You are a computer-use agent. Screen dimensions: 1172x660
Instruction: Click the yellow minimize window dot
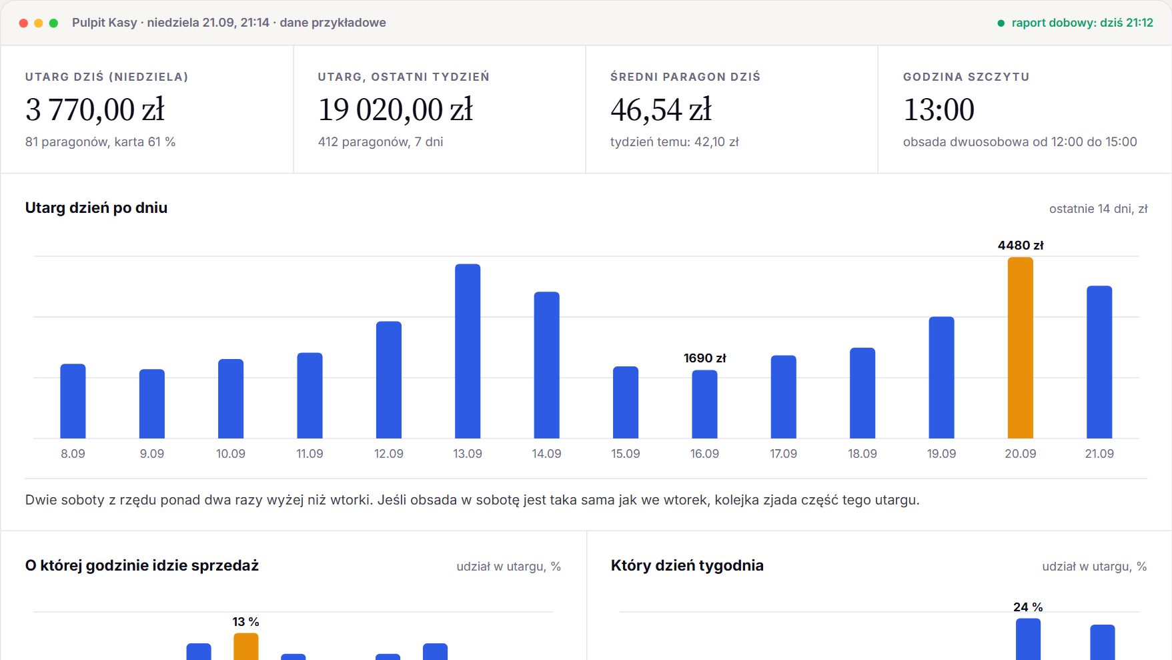pyautogui.click(x=39, y=23)
